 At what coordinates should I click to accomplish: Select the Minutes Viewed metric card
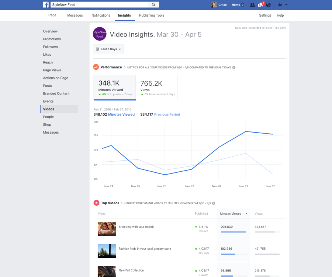[114, 87]
